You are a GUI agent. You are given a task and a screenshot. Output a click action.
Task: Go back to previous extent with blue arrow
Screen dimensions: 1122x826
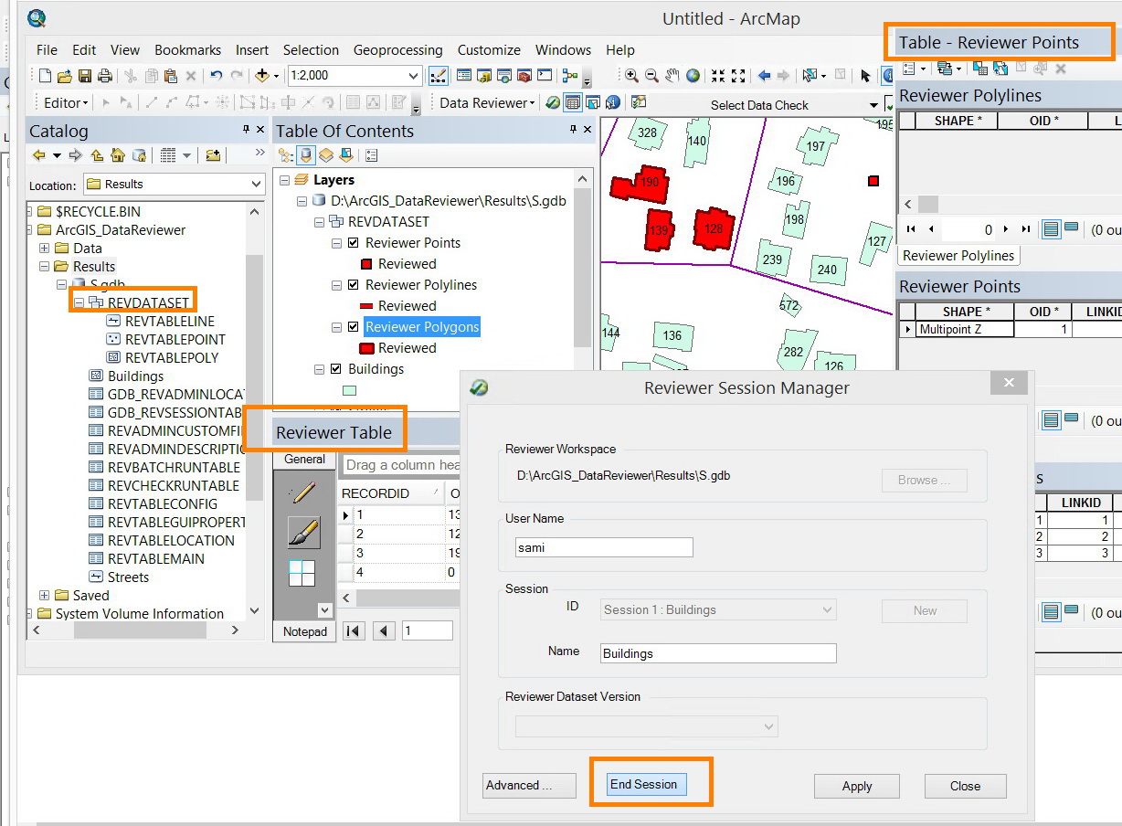click(x=764, y=76)
